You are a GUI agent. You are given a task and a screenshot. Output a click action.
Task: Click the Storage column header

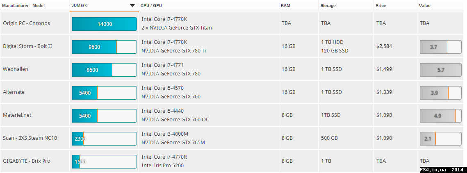tap(328, 6)
